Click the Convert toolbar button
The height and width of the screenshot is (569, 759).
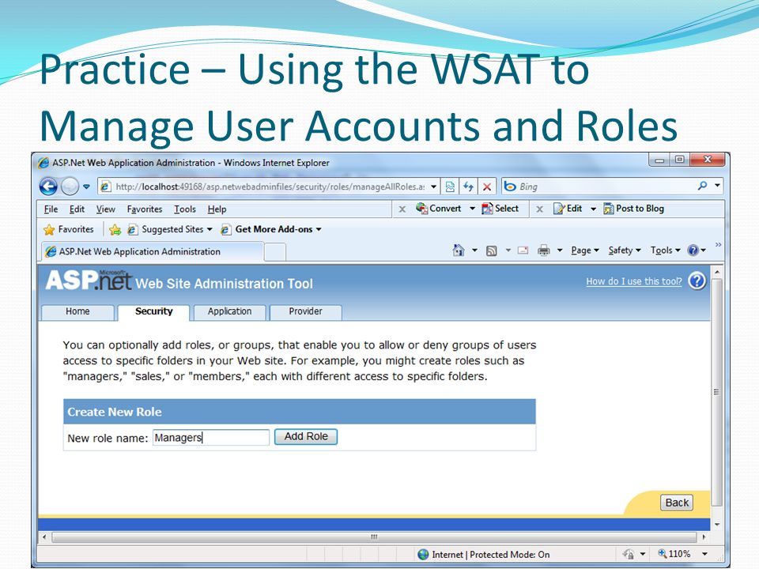pos(439,209)
